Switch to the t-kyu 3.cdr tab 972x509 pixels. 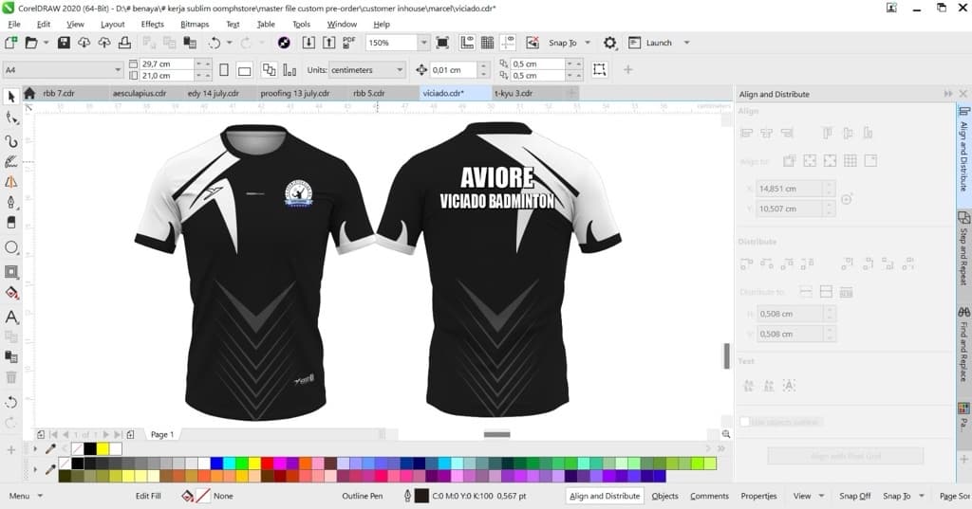point(514,94)
